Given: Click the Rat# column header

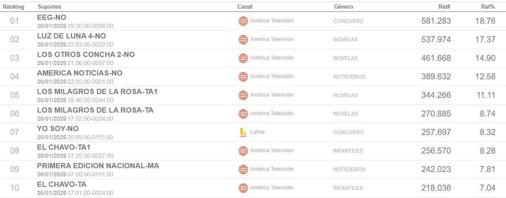Looking at the screenshot, I should [444, 7].
